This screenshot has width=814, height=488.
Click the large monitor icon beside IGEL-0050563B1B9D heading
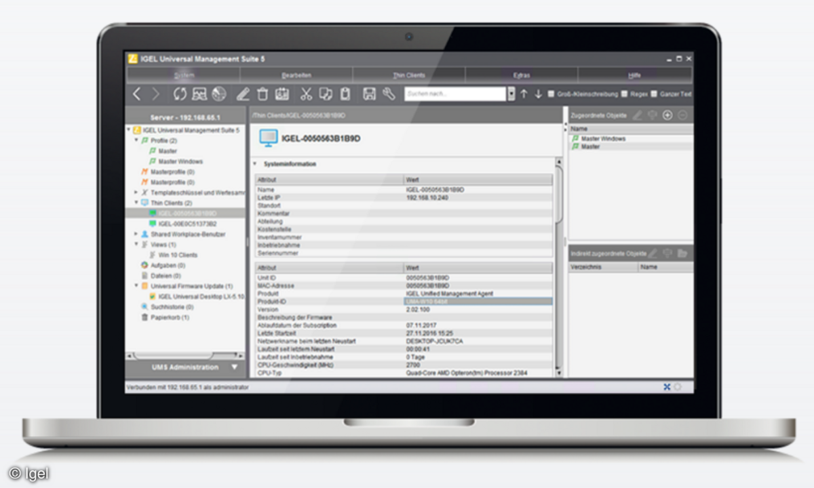coord(269,138)
